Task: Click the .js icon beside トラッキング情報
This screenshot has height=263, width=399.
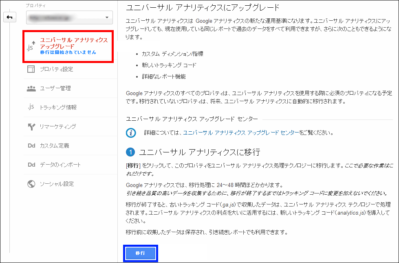Action: pyautogui.click(x=31, y=107)
